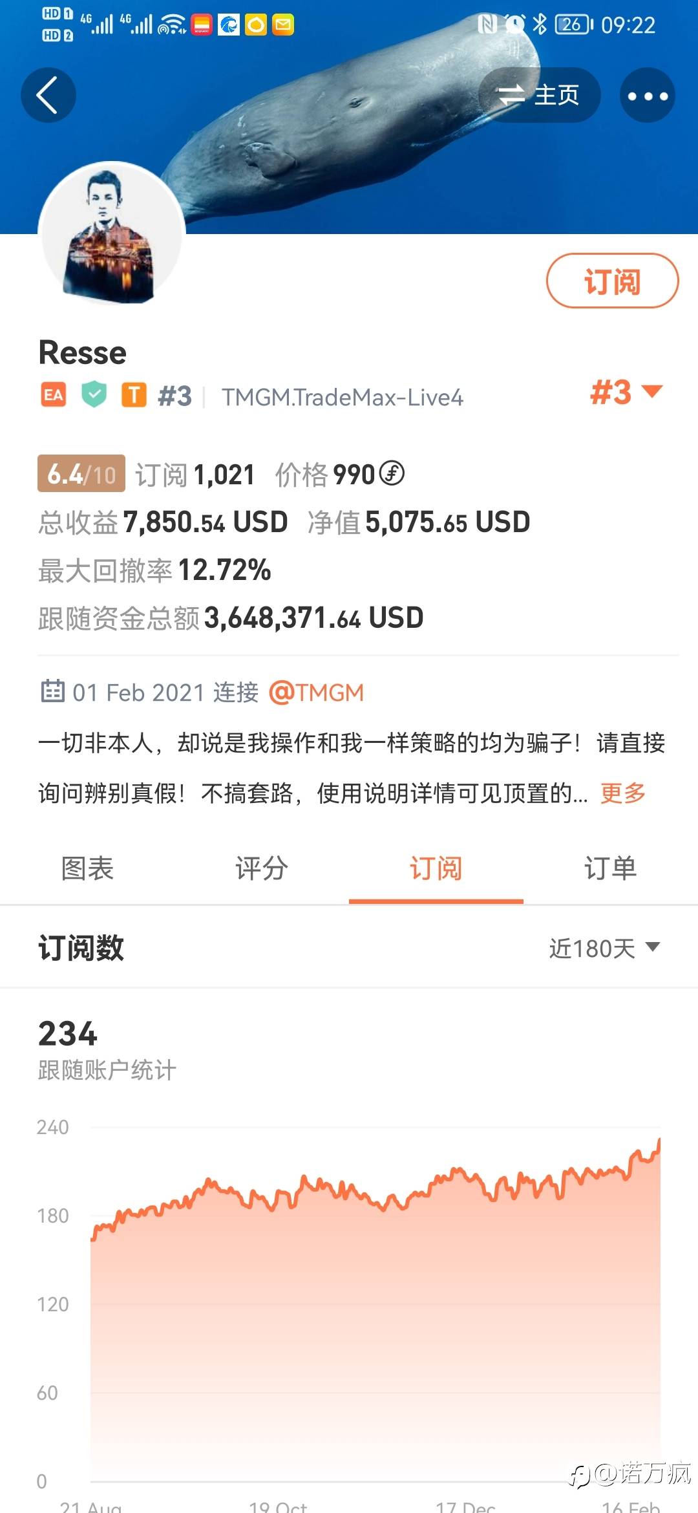Tap the green verified shield badge
Screen dimensions: 698x1513
point(94,394)
